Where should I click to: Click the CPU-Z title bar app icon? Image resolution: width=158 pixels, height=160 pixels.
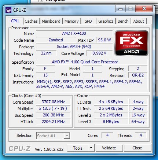(x=8, y=10)
